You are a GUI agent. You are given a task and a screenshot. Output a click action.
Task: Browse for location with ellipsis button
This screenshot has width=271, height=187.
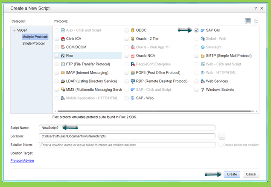click(x=222, y=137)
